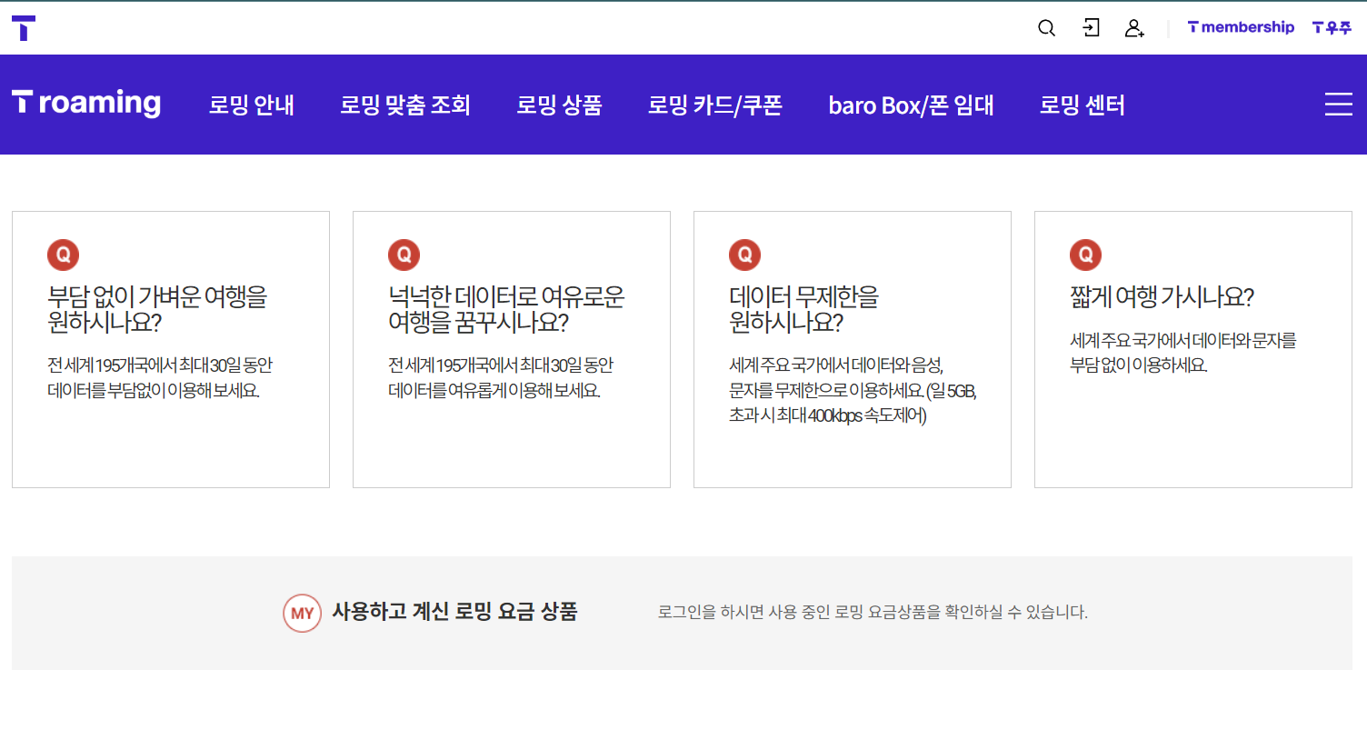Click the sign-up person icon
The image size is (1367, 730).
(1133, 28)
